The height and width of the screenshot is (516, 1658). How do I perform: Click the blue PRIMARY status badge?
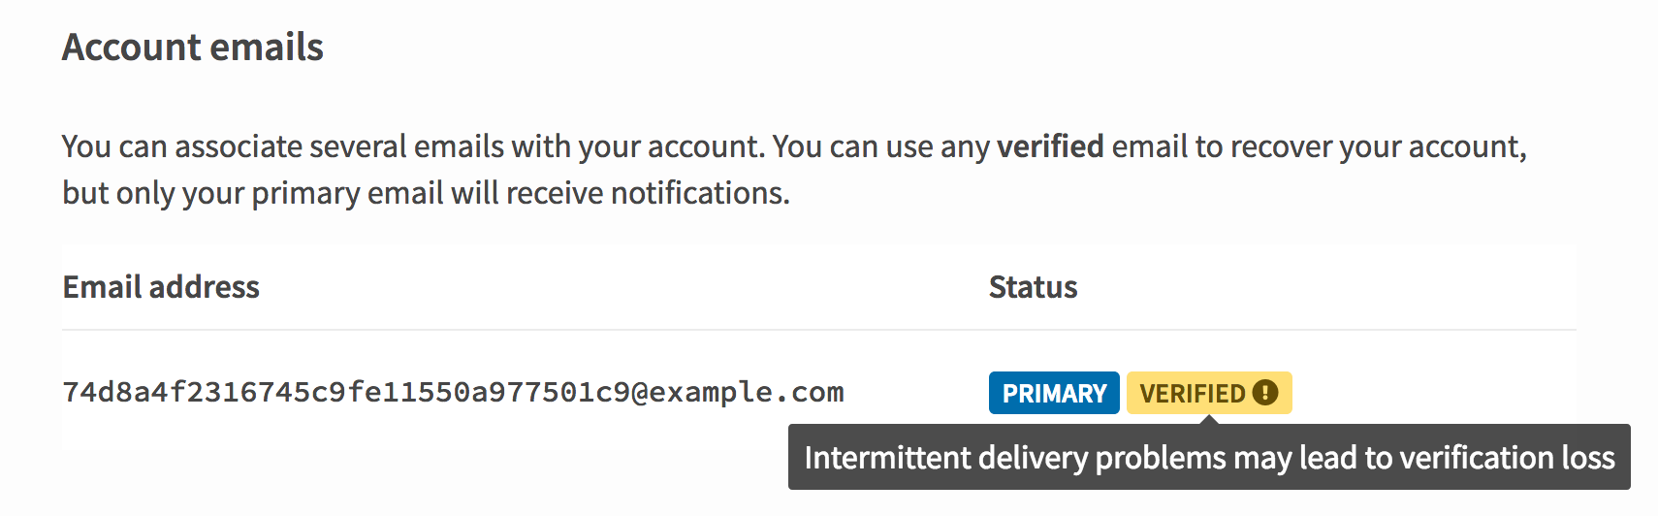tap(1054, 393)
